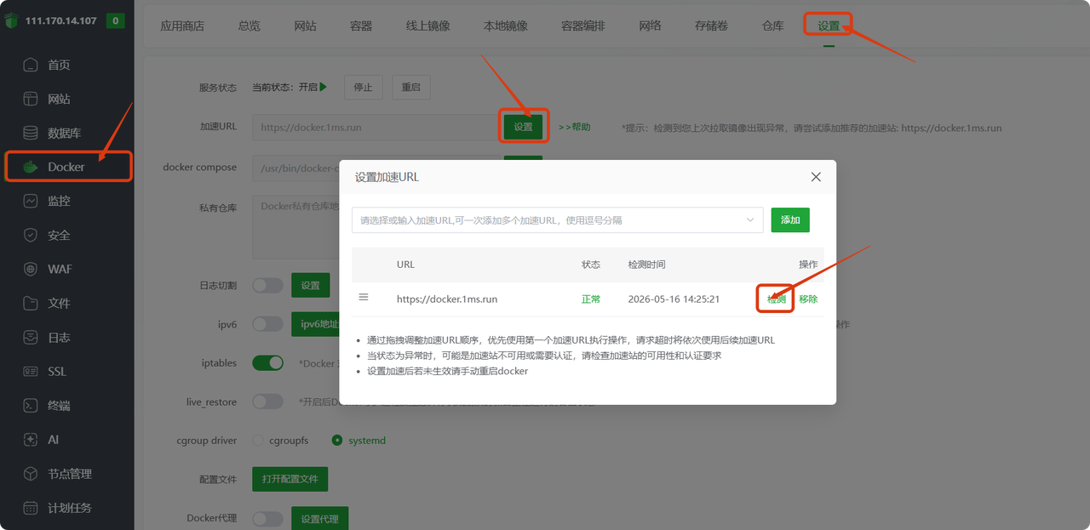Expand the 加速URL selection dropdown arrow
1090x530 pixels.
click(x=750, y=219)
